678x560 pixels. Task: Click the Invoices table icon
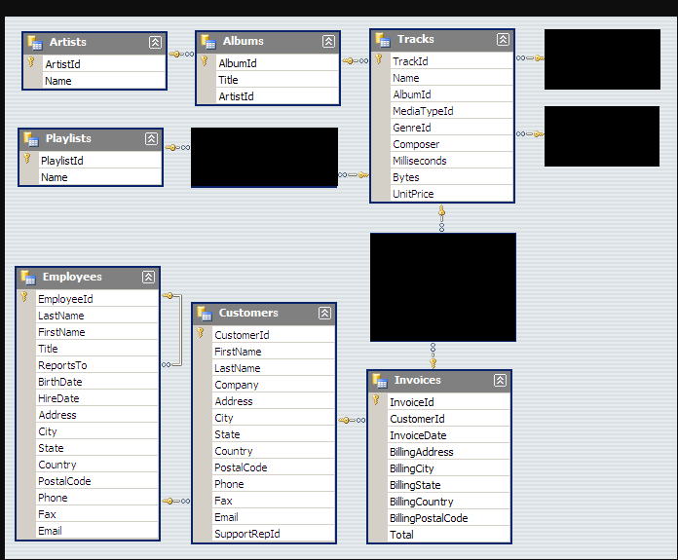pos(381,381)
